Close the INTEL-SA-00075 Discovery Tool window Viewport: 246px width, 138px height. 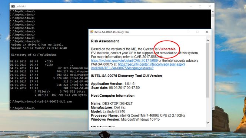(x=207, y=32)
